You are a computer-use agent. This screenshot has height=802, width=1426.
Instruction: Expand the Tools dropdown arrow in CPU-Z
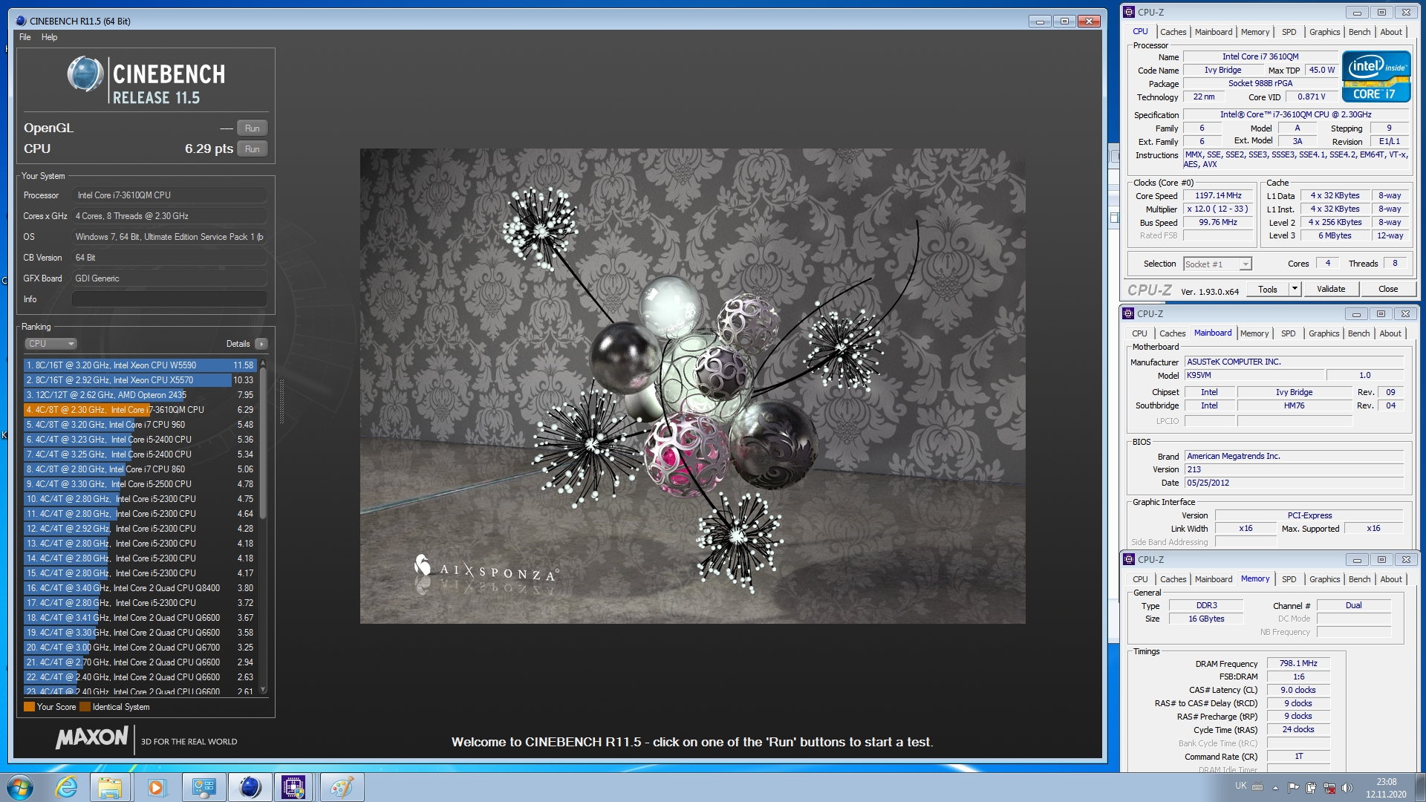[x=1295, y=289]
